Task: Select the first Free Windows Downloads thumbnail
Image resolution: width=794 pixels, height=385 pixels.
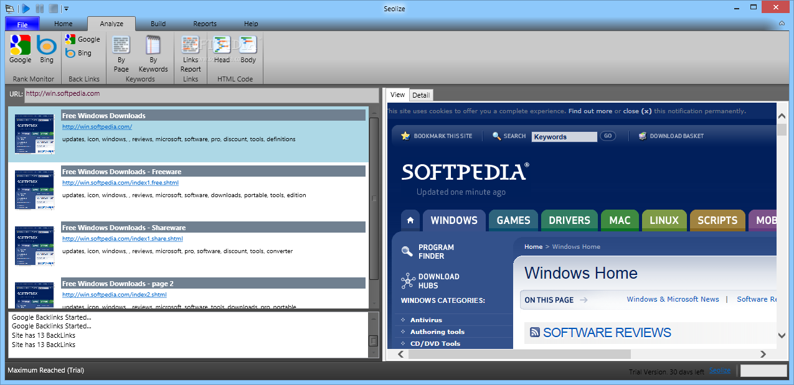Action: tap(35, 134)
